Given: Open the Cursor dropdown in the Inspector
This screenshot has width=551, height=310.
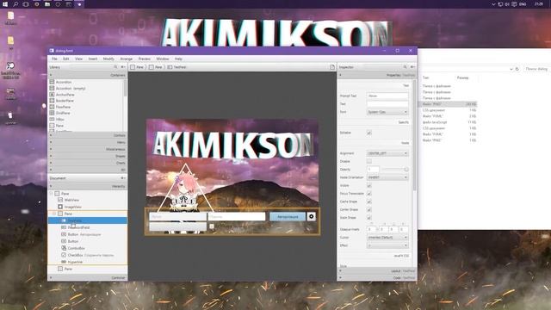Looking at the screenshot, I should tap(387, 238).
